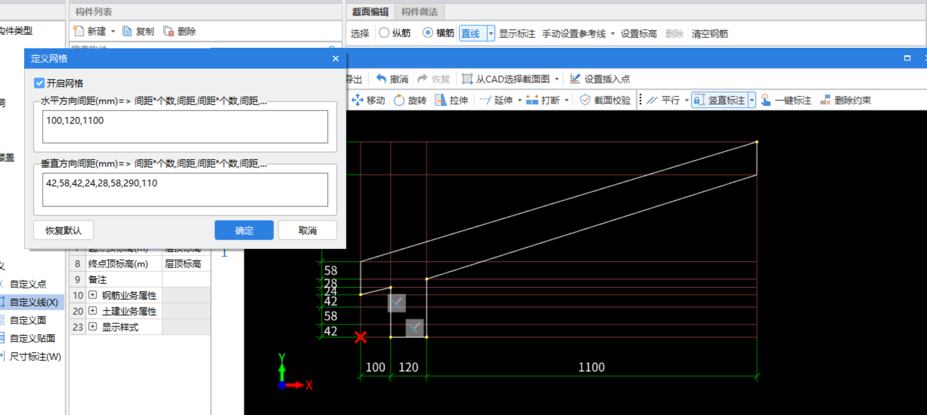Image resolution: width=927 pixels, height=415 pixels.
Task: Select the 平行 constraint tool
Action: [663, 100]
